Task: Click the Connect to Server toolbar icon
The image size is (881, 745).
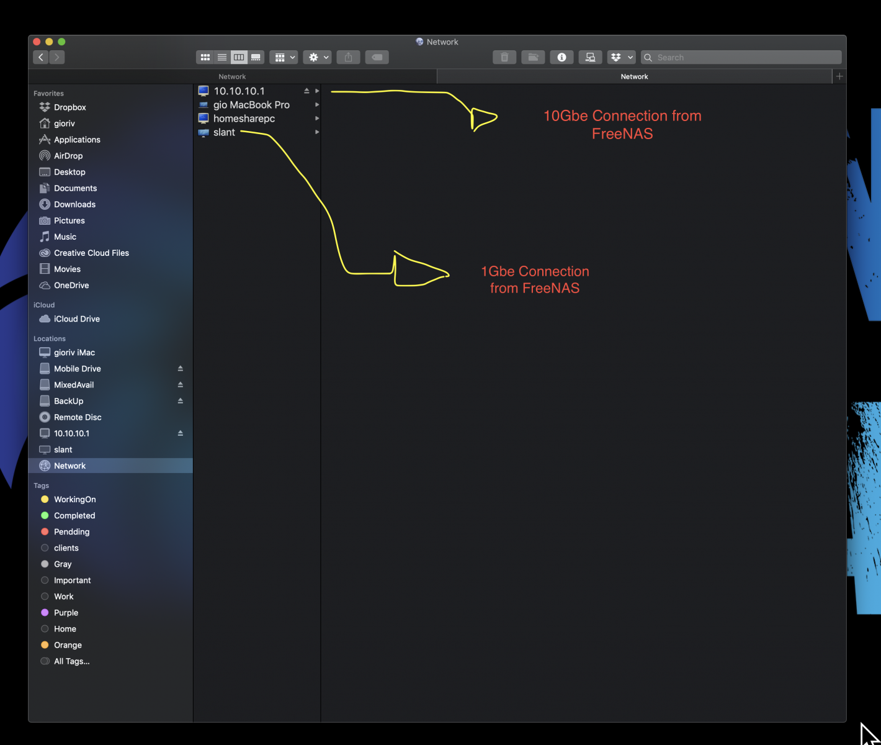Action: tap(590, 57)
